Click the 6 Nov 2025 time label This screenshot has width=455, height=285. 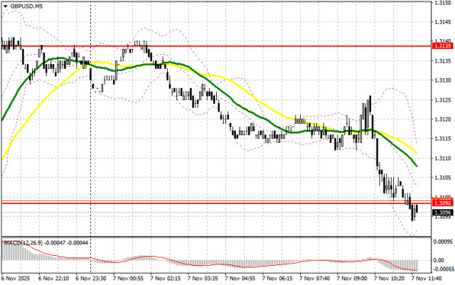[x=16, y=279]
